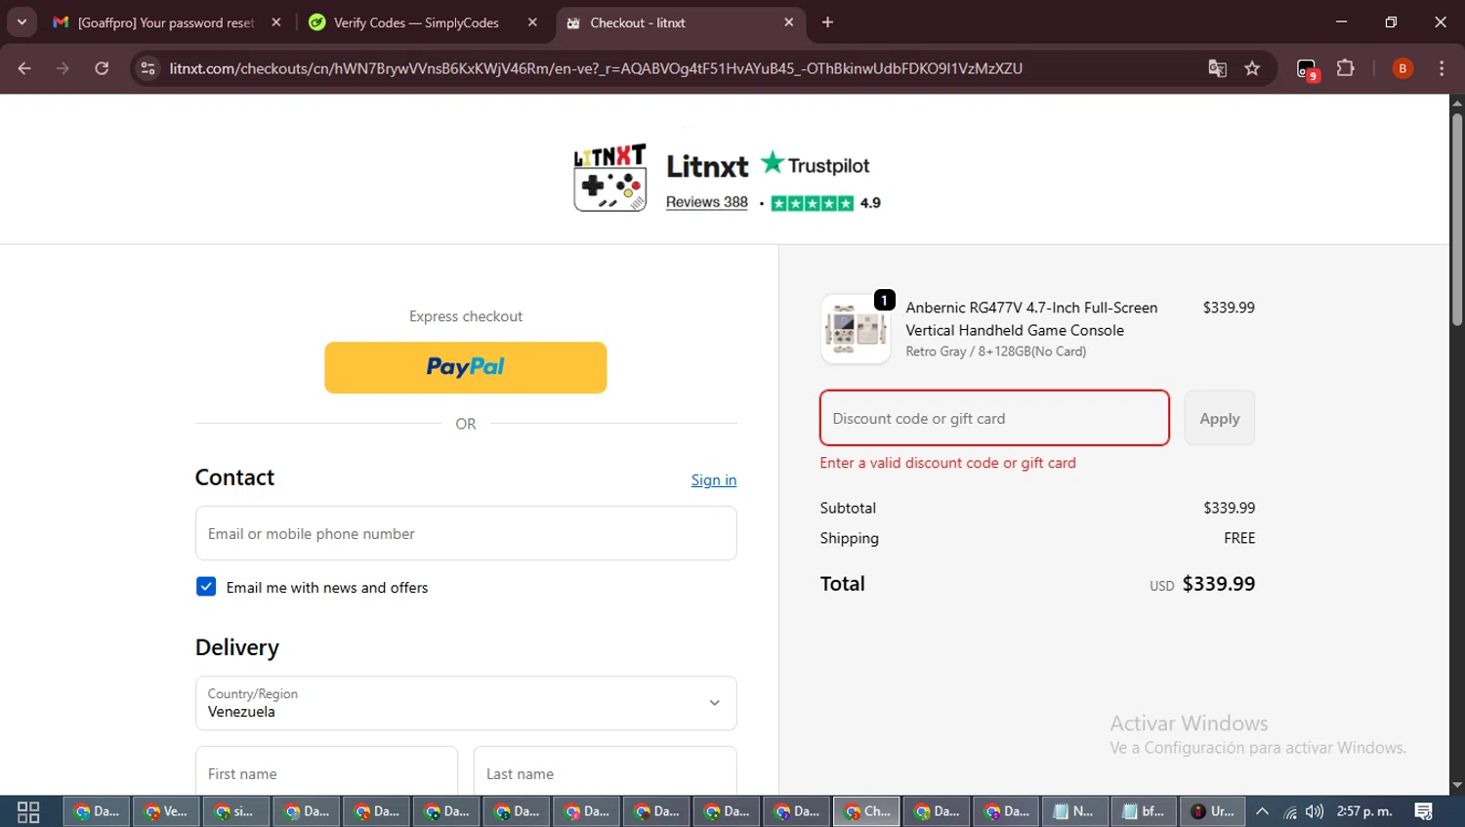The height and width of the screenshot is (827, 1465).
Task: Open the network WiFi tray icon
Action: [1289, 811]
